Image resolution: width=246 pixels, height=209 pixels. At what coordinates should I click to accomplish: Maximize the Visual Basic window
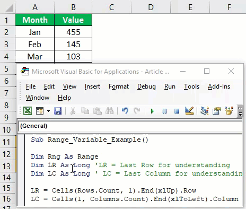207,71
